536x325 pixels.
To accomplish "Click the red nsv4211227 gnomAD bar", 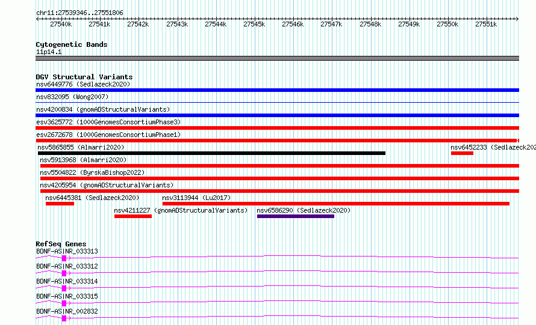I will (133, 216).
